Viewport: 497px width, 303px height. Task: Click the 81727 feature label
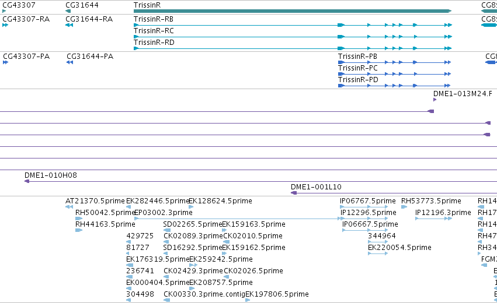(x=138, y=248)
